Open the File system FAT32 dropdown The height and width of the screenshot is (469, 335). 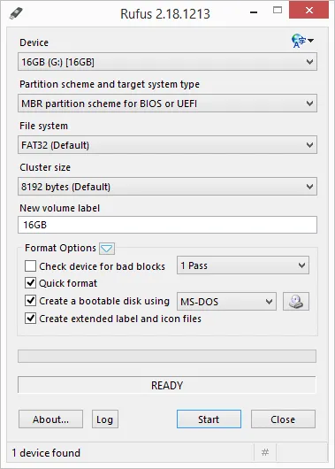(167, 145)
